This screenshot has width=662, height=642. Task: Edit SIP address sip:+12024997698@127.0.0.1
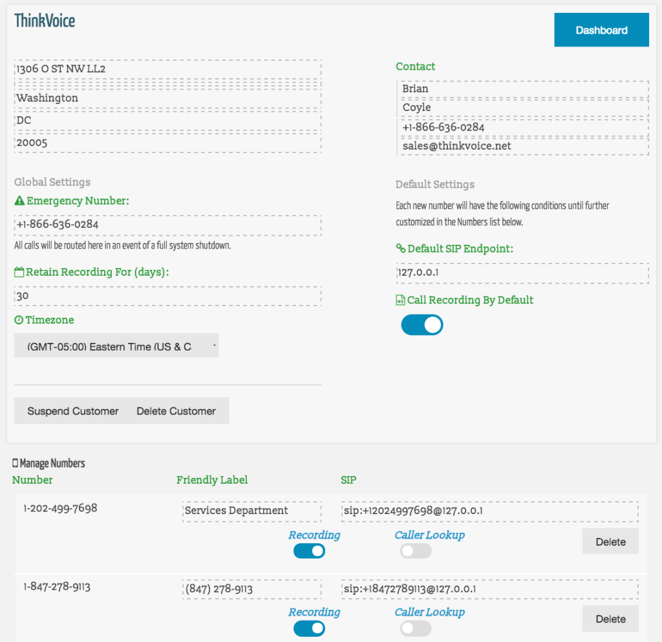[x=490, y=511]
